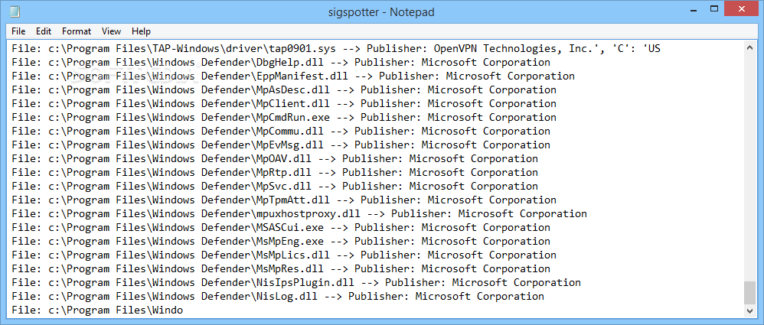Click the MpTpmAtt.dll line
Viewport: 764px width, 325px height.
click(x=284, y=200)
